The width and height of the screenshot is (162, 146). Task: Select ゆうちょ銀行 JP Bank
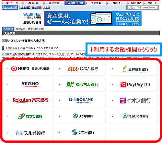(x=81, y=84)
